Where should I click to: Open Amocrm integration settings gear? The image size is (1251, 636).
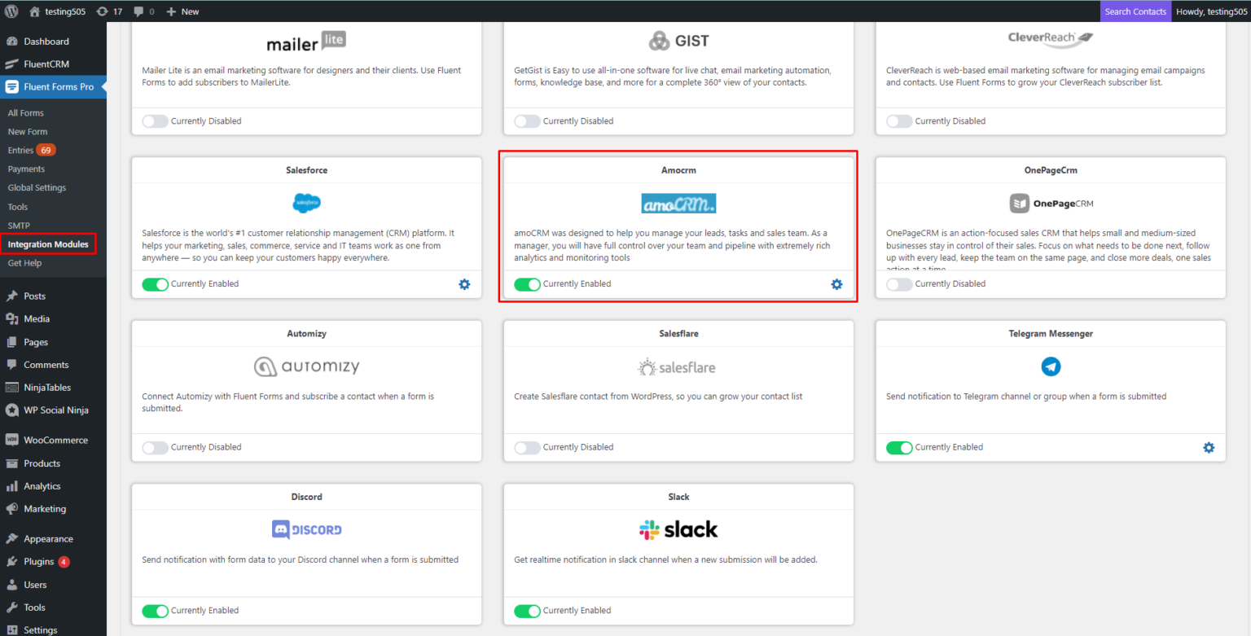coord(836,283)
